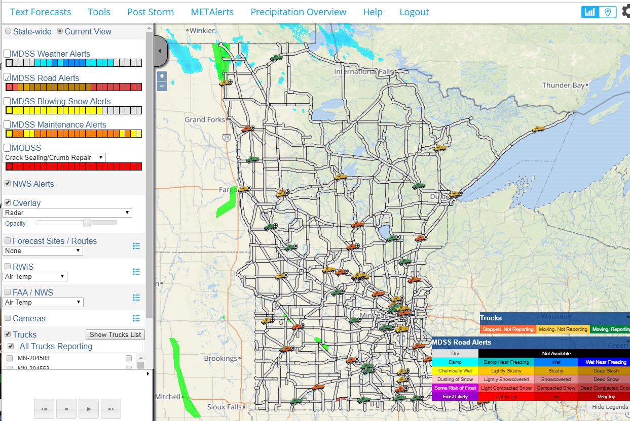Open the Radar overlay dropdown
The image size is (630, 421).
coord(67,213)
